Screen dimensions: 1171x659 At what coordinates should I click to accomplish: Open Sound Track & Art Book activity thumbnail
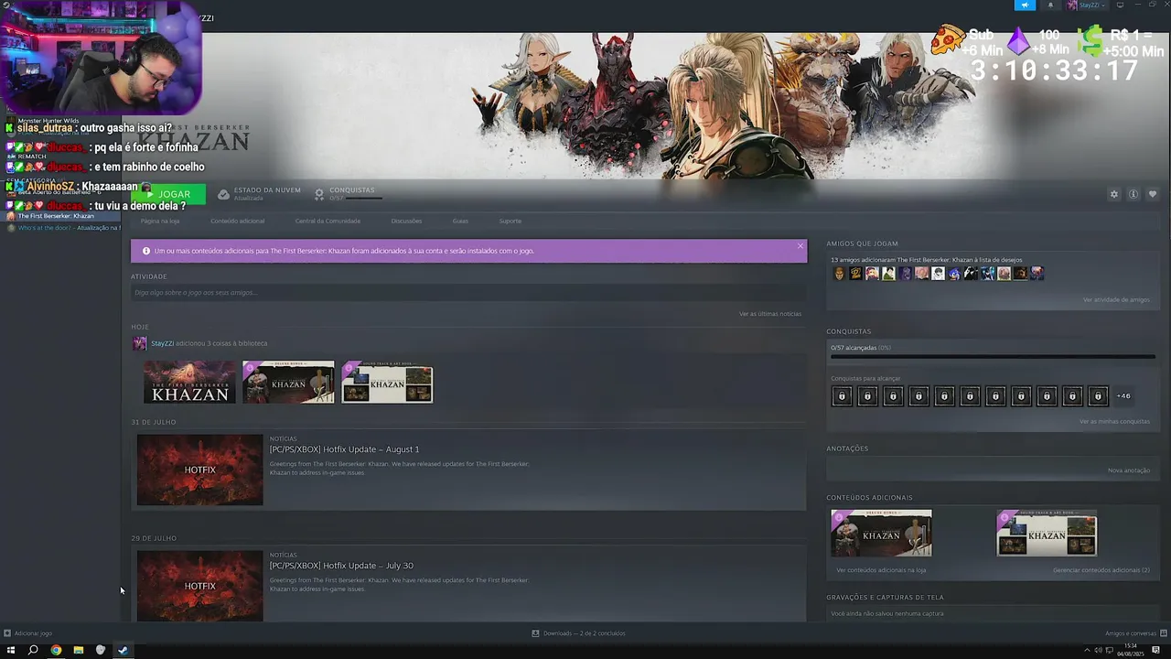click(x=387, y=382)
